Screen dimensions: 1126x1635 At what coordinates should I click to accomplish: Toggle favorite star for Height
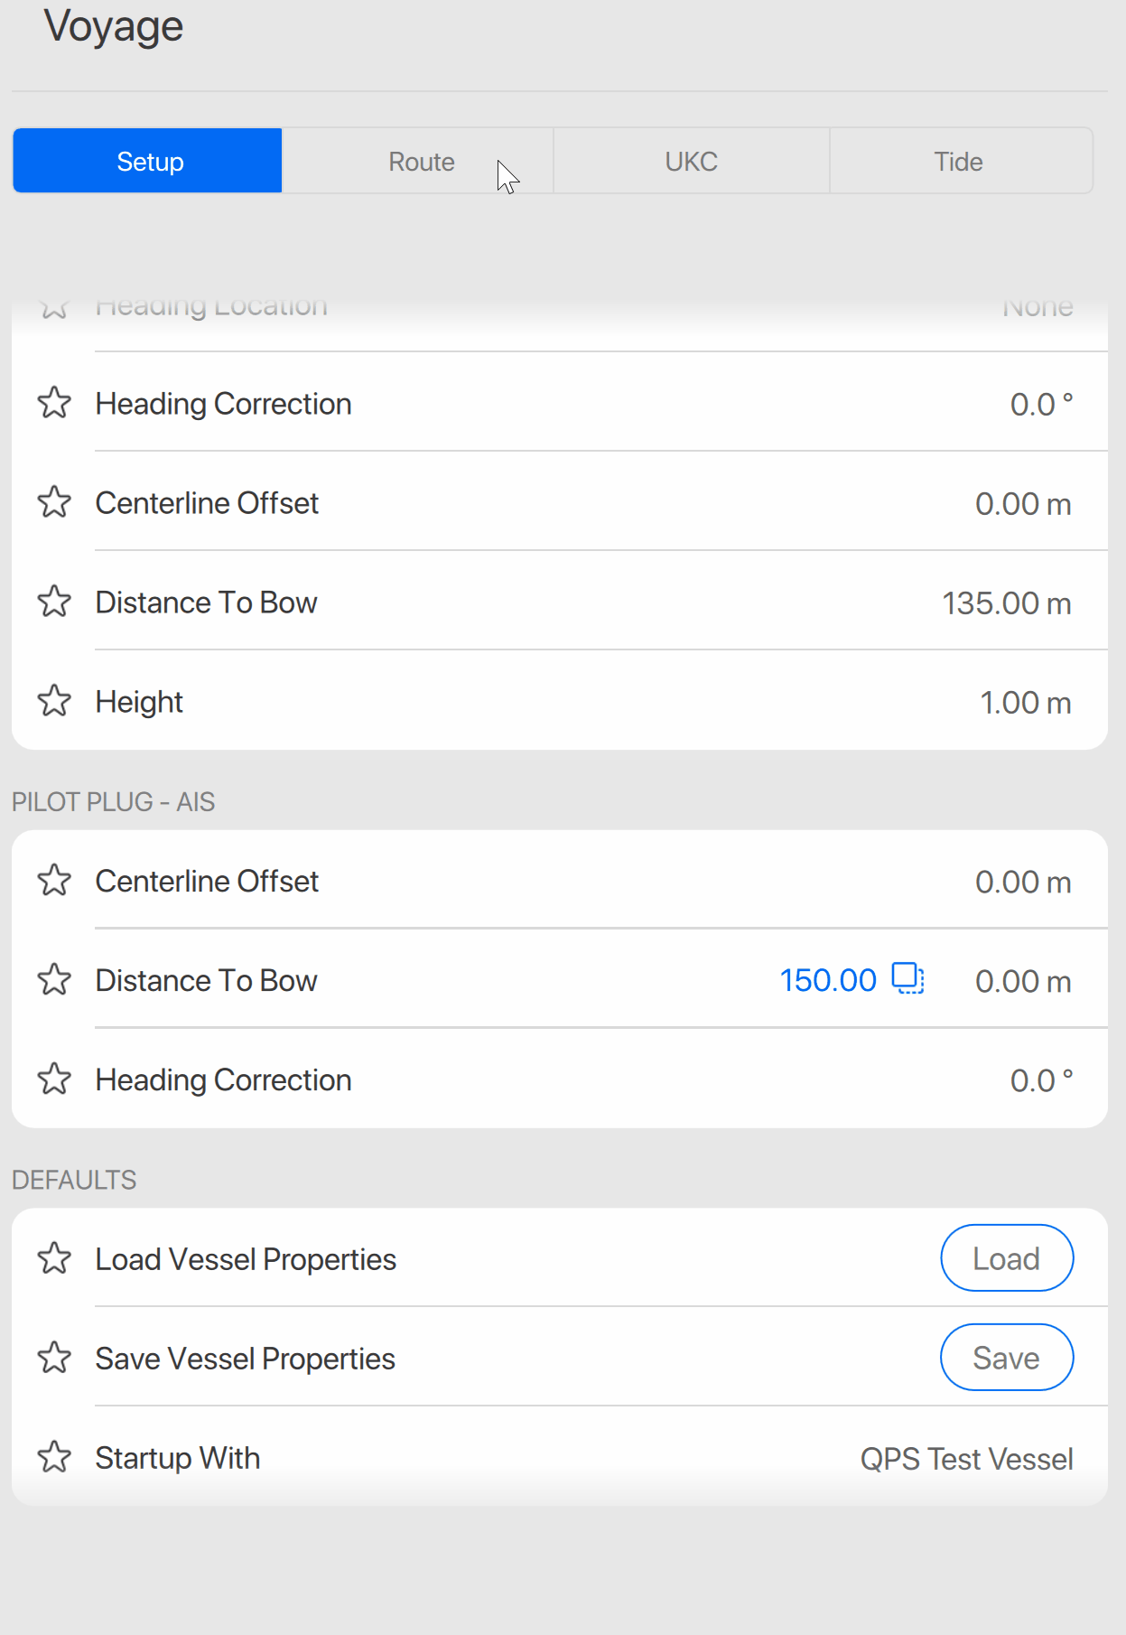[54, 701]
